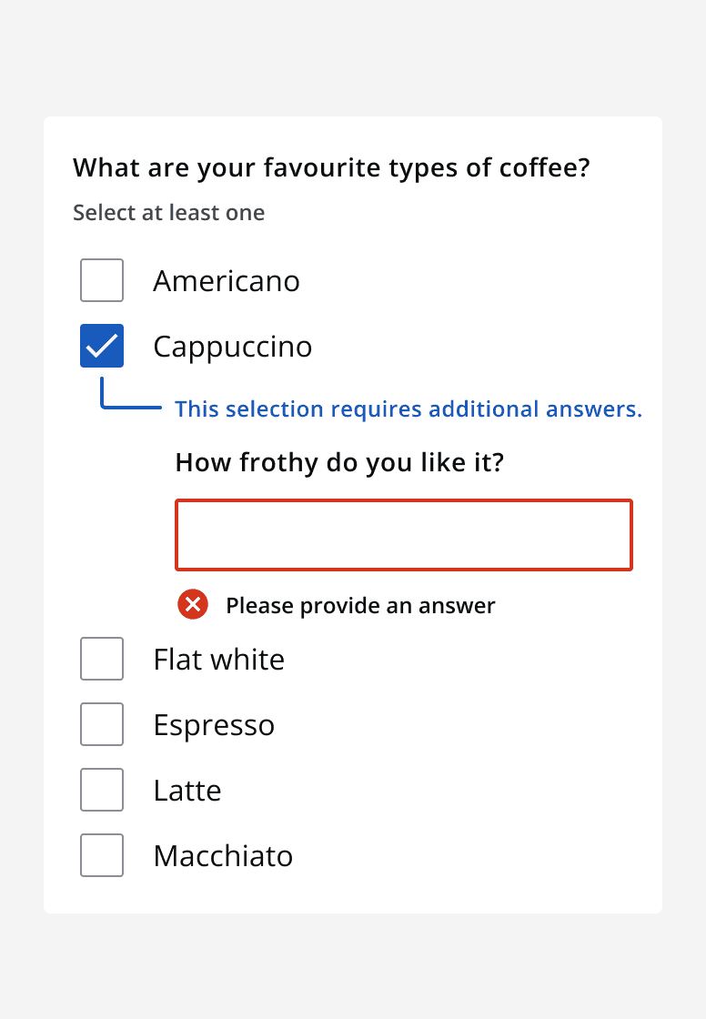Click the red error icon beside the validation message
The width and height of the screenshot is (706, 1019).
tap(192, 604)
